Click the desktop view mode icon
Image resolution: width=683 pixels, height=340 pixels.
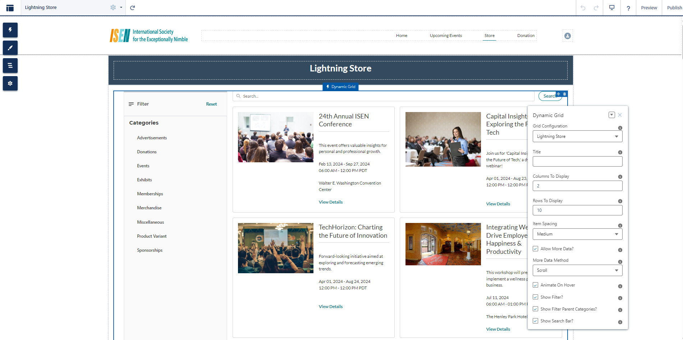click(x=611, y=8)
